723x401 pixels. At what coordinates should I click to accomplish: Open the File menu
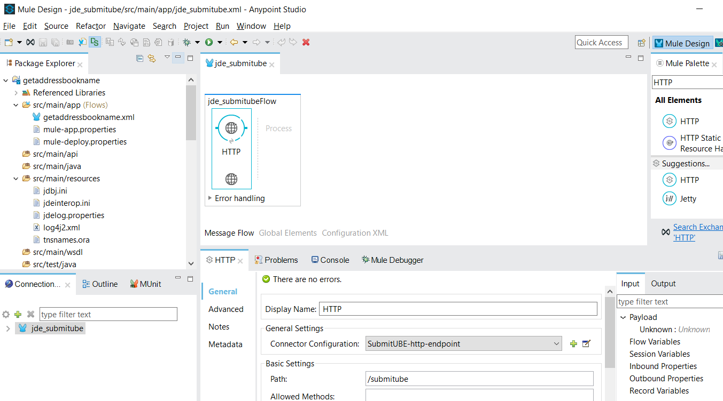click(x=9, y=26)
